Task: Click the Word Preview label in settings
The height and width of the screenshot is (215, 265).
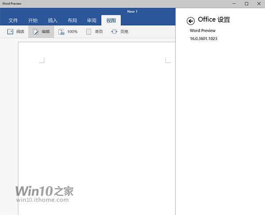Action: [203, 30]
